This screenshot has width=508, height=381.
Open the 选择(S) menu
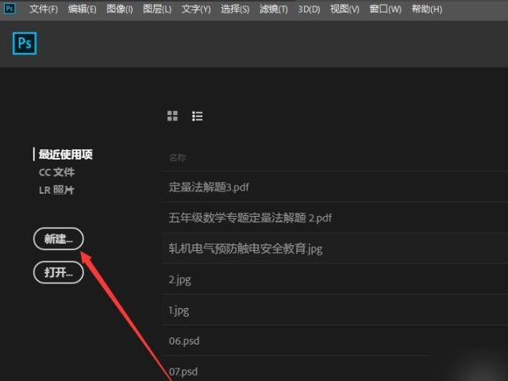[235, 9]
